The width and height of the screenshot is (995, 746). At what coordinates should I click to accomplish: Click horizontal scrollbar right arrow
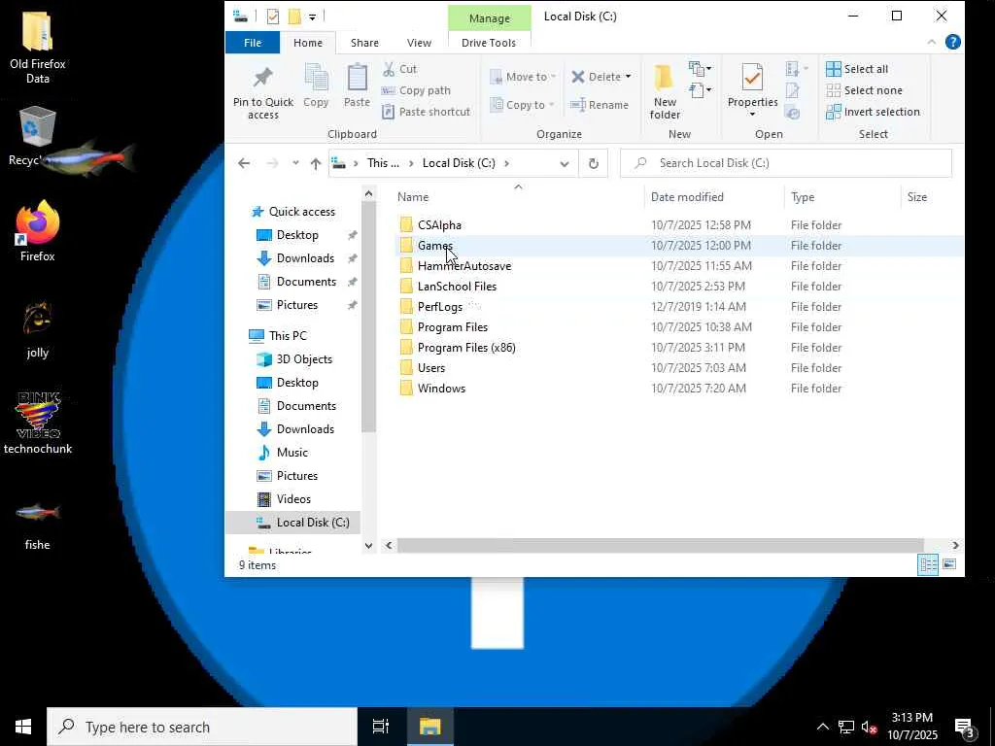pos(955,545)
